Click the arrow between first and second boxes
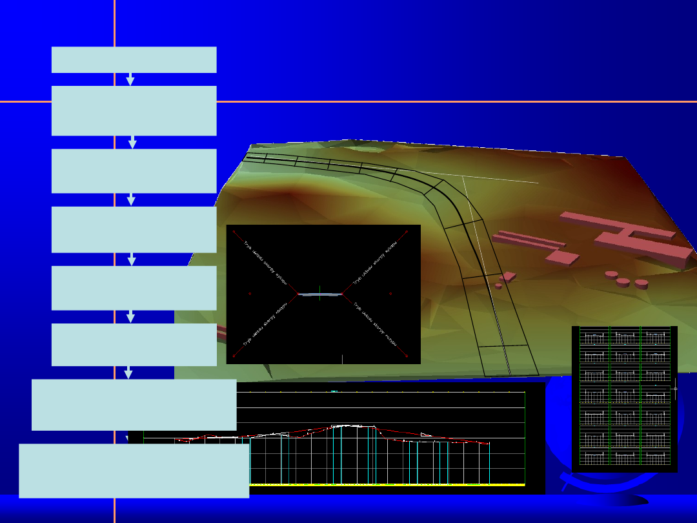Screen dimensions: 697x523 [130, 79]
